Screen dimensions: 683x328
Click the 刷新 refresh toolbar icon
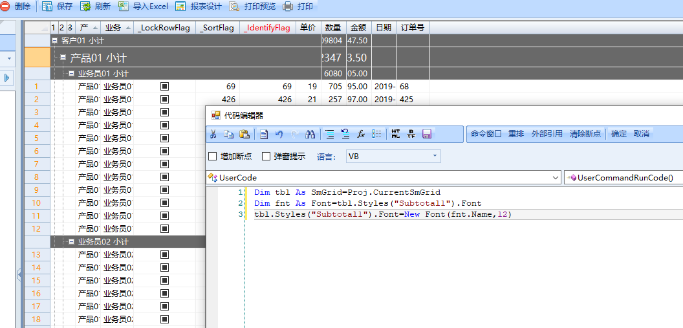(85, 6)
